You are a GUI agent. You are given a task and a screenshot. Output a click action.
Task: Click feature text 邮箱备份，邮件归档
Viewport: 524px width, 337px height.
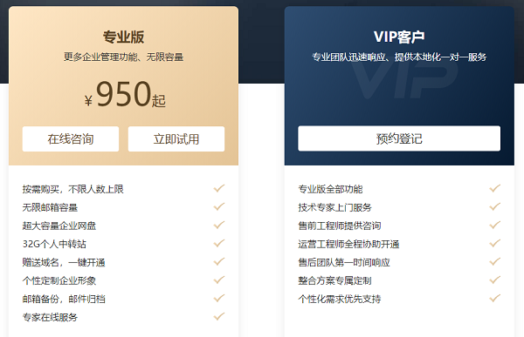pyautogui.click(x=64, y=299)
